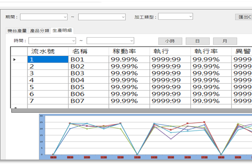Click the 16:00 label on chart axis

pos(188,157)
